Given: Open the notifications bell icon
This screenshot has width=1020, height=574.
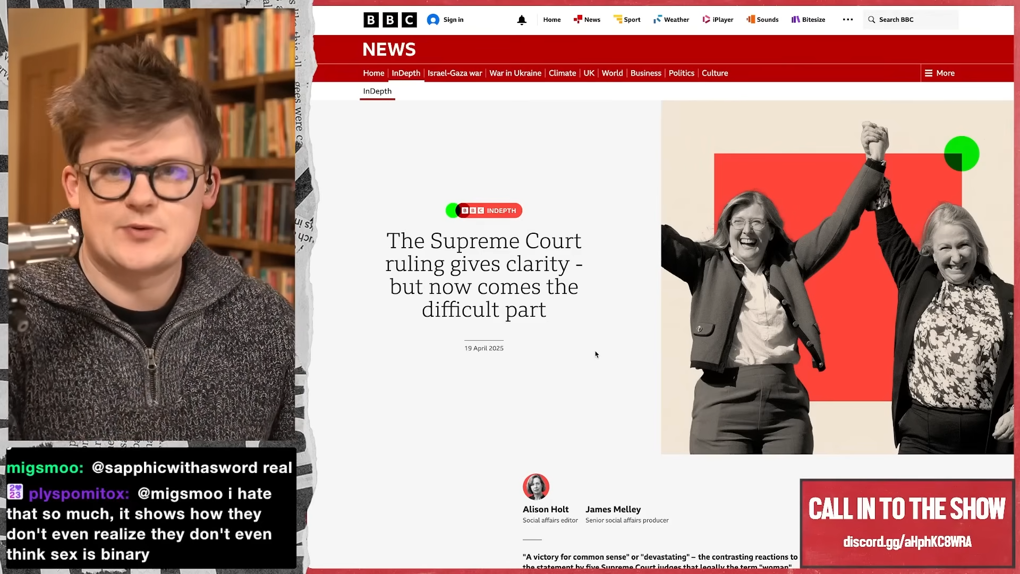Looking at the screenshot, I should point(522,20).
